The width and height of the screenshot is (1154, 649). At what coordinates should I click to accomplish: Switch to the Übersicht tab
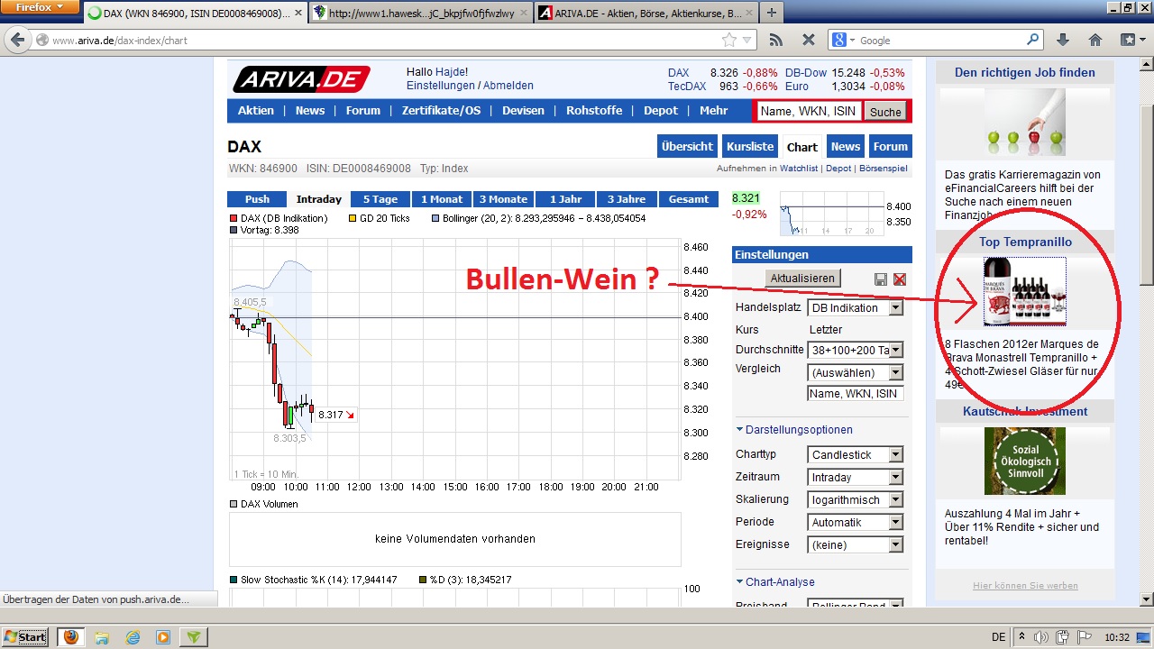click(x=687, y=147)
